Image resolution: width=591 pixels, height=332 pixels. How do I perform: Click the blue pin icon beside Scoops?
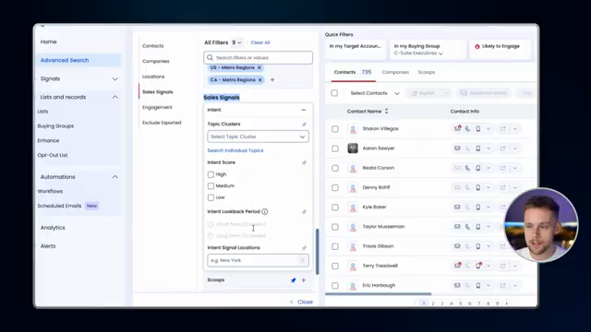294,280
